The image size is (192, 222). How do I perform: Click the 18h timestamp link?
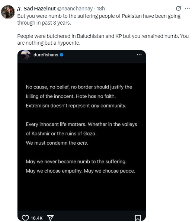click(x=101, y=9)
